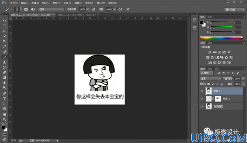Viewport: 247px width, 143px height.
Task: Open layer blend mode 正常 dropdown
Action: [x=211, y=79]
